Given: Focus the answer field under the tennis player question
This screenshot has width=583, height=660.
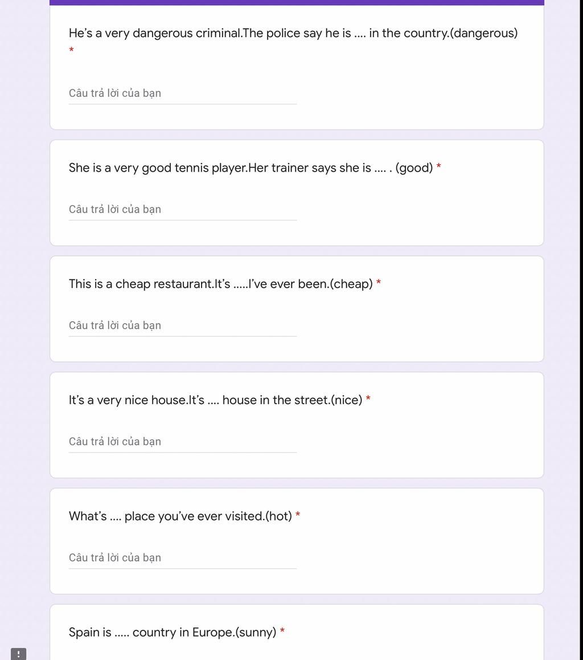Looking at the screenshot, I should coord(182,210).
